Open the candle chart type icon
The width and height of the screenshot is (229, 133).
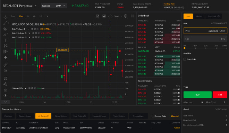pyautogui.click(x=97, y=16)
